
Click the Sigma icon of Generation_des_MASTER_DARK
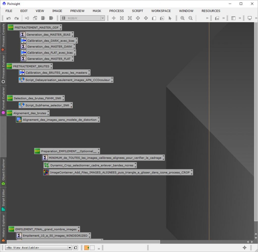coord(23,46)
